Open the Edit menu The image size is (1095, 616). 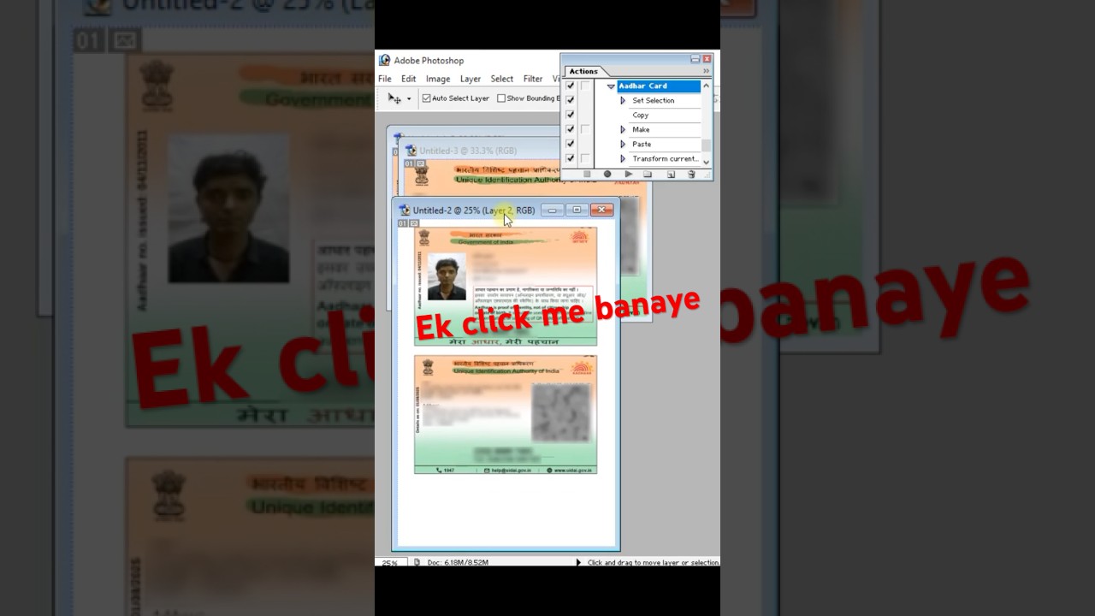(x=409, y=79)
